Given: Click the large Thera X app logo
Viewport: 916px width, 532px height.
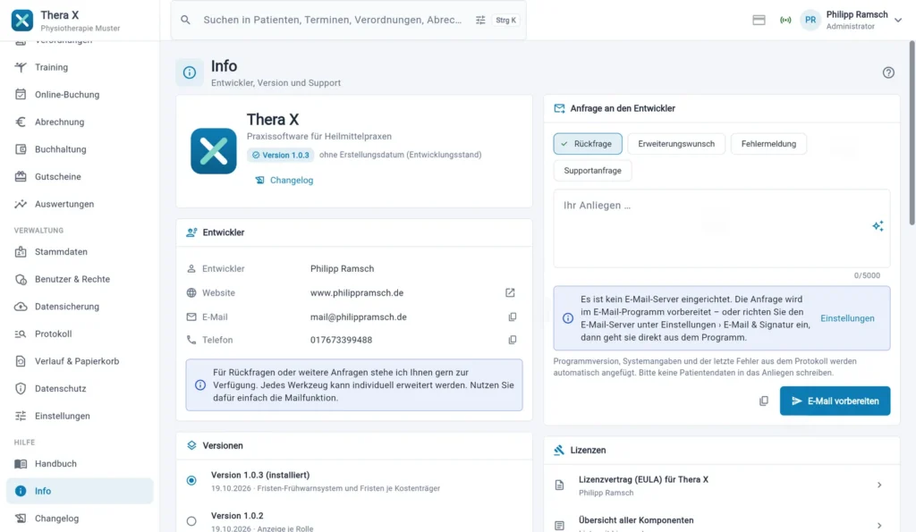Looking at the screenshot, I should [x=214, y=151].
